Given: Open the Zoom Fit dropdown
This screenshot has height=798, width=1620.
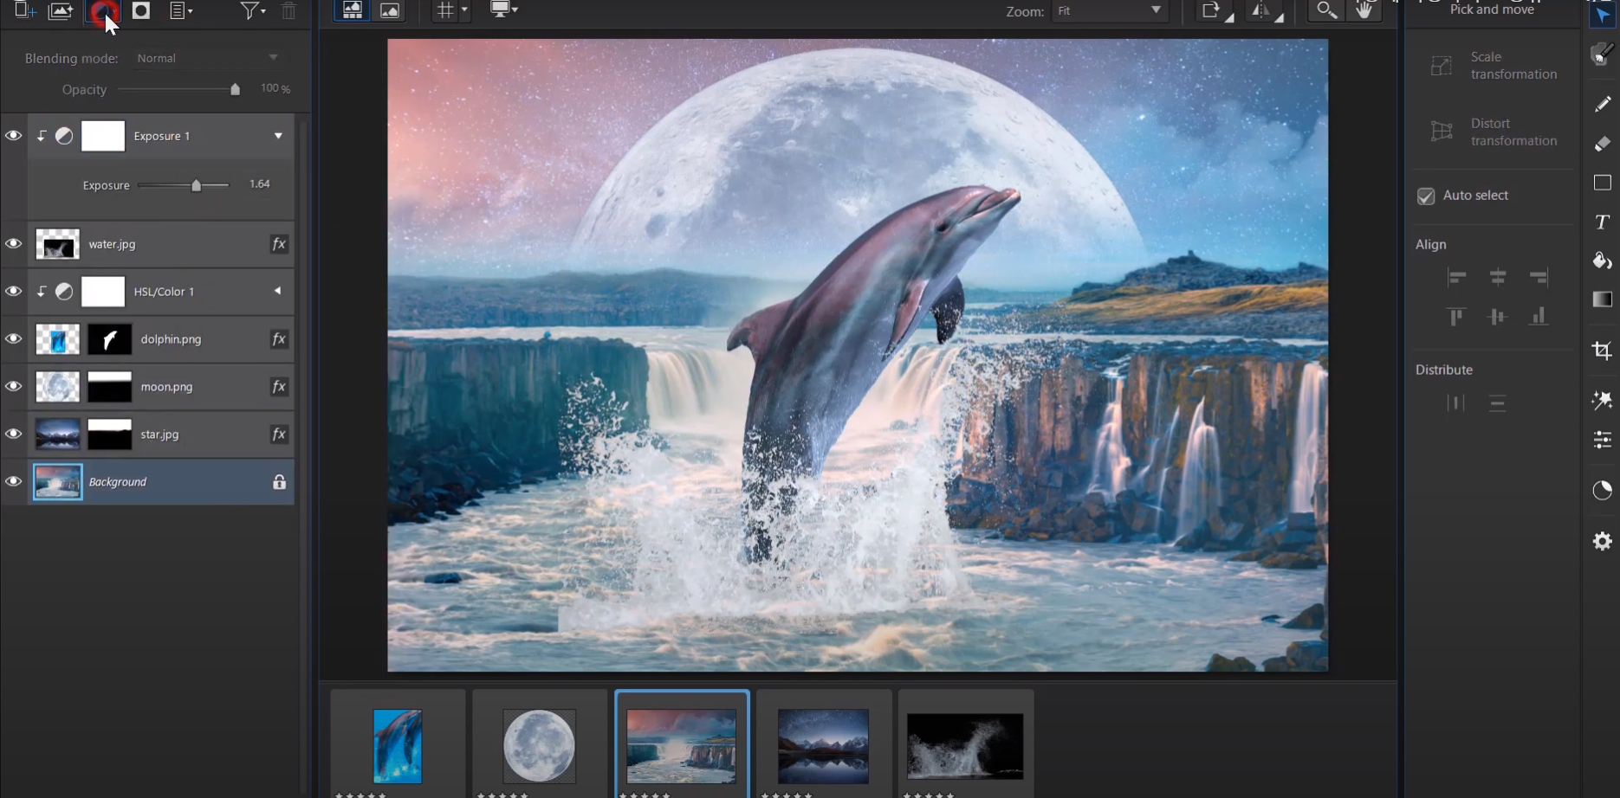Looking at the screenshot, I should [x=1110, y=10].
